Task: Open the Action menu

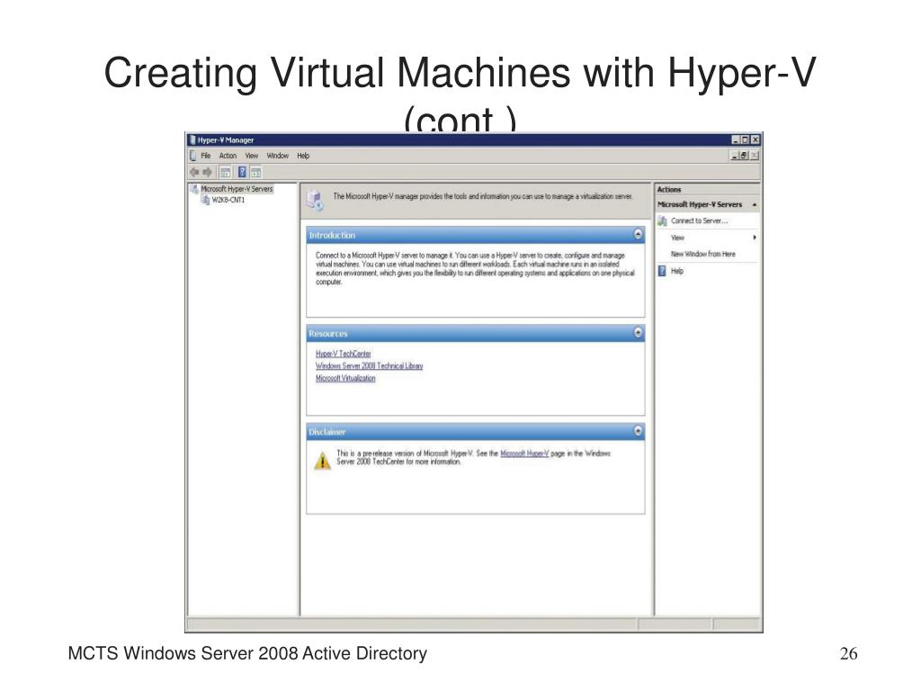Action: (x=228, y=156)
